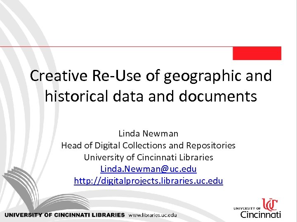Open the digitalprojects.libraries.uc.edu link
This screenshot has width=297, height=222.
pos(148,180)
